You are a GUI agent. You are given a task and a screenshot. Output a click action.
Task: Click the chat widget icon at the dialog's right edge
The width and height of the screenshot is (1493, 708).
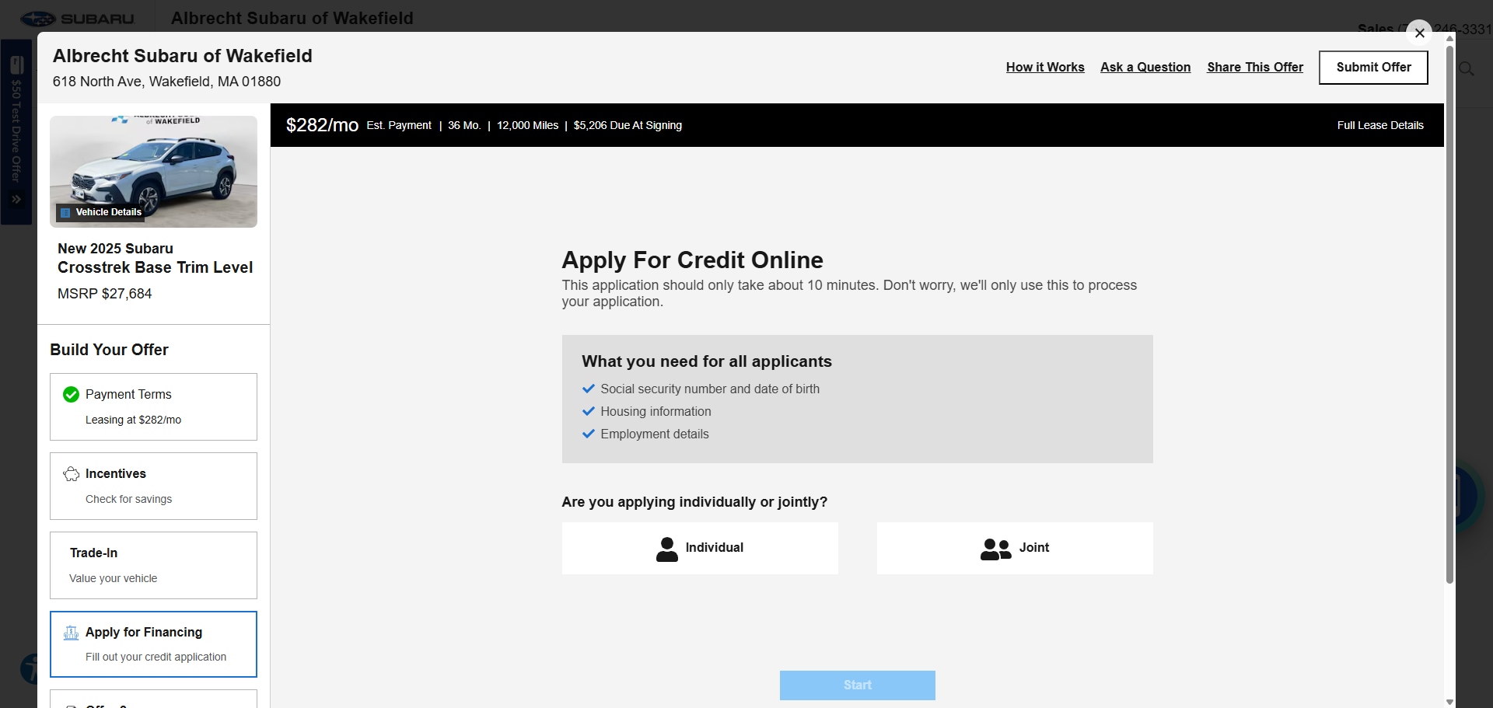coord(1468,496)
